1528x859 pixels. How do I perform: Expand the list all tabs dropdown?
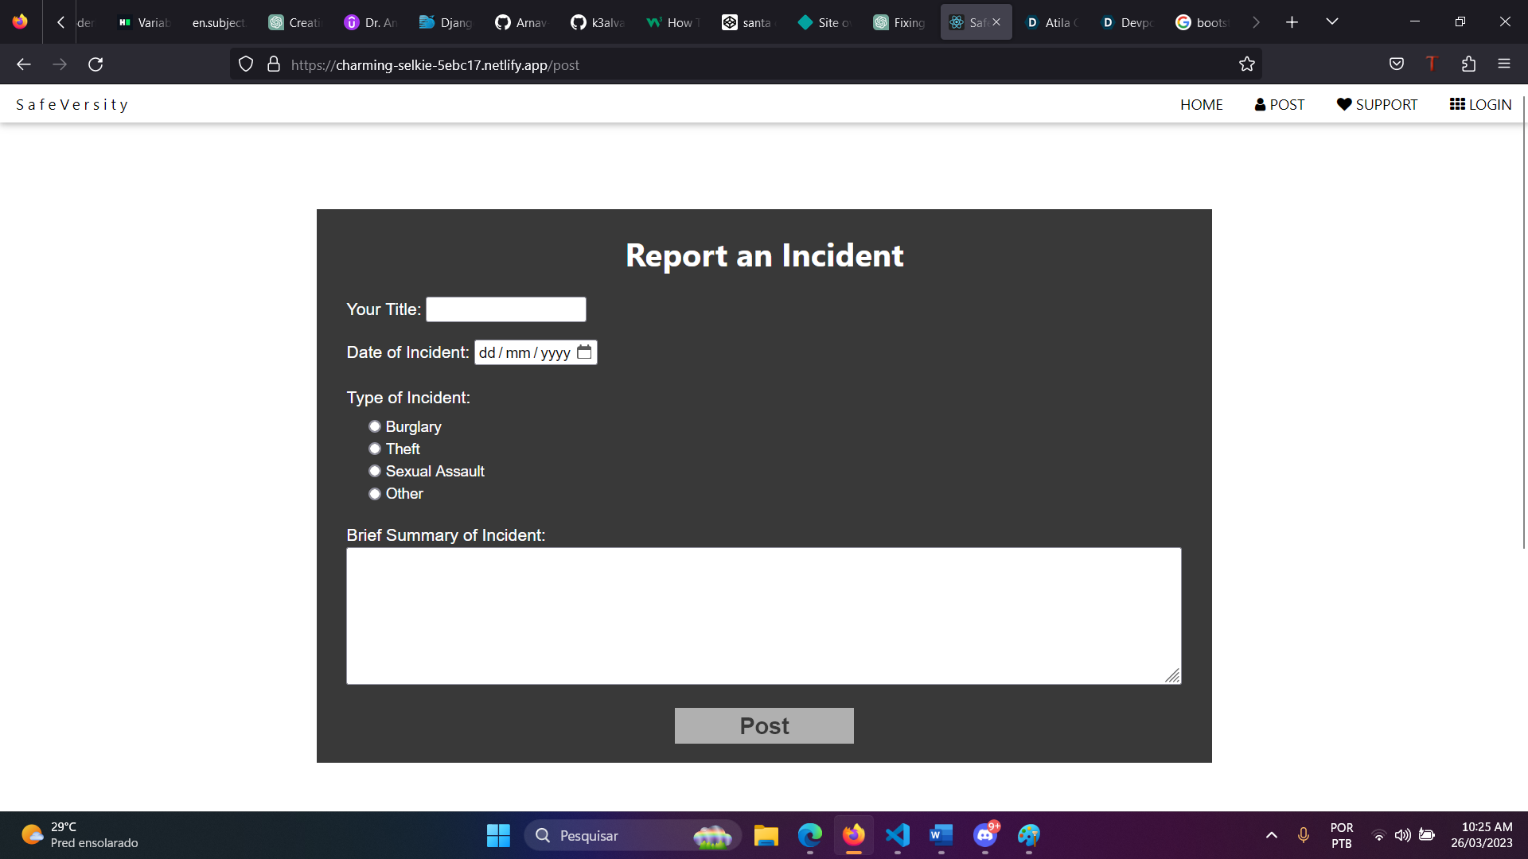point(1331,22)
